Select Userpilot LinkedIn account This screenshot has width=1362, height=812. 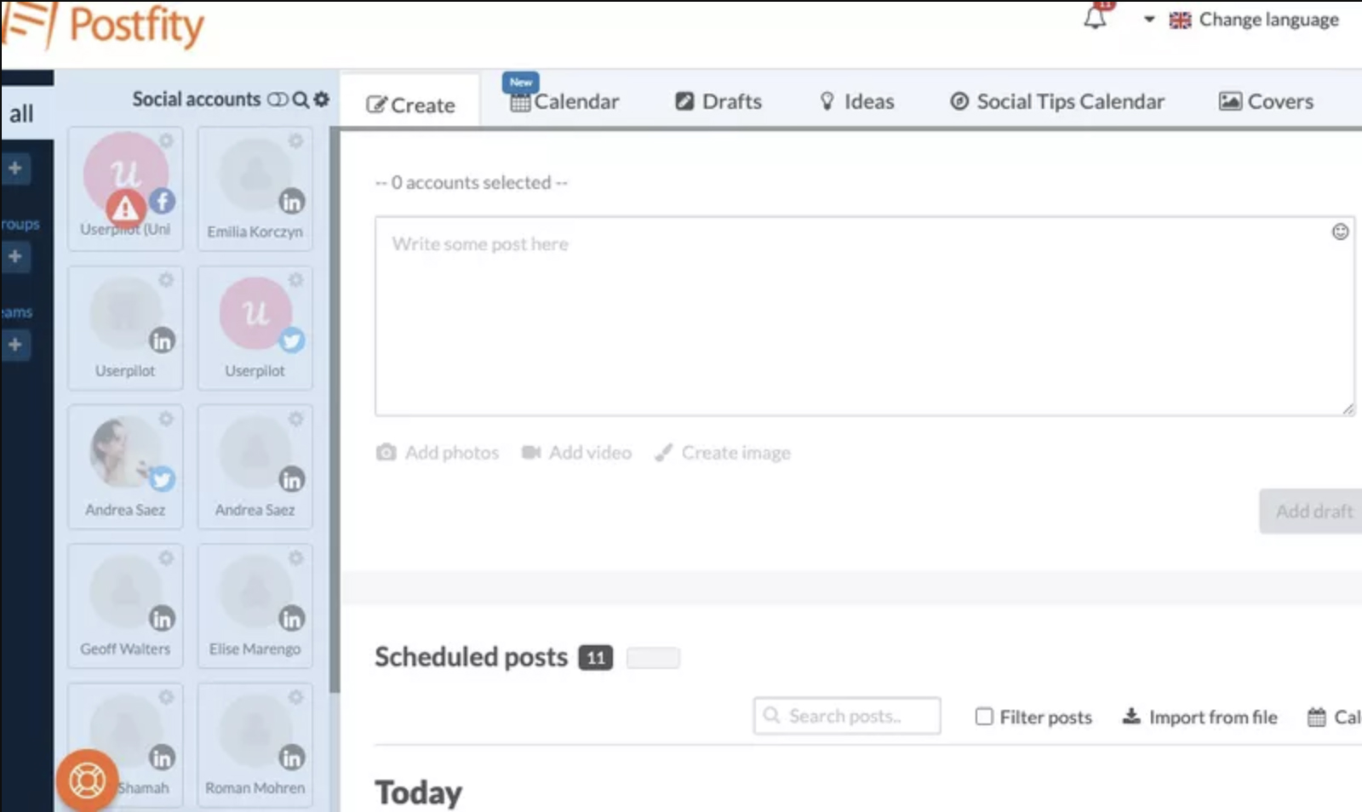pos(125,328)
